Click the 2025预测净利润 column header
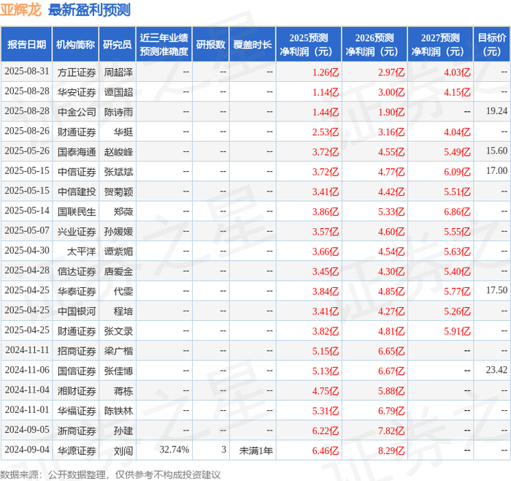The height and width of the screenshot is (481, 511). coord(309,45)
